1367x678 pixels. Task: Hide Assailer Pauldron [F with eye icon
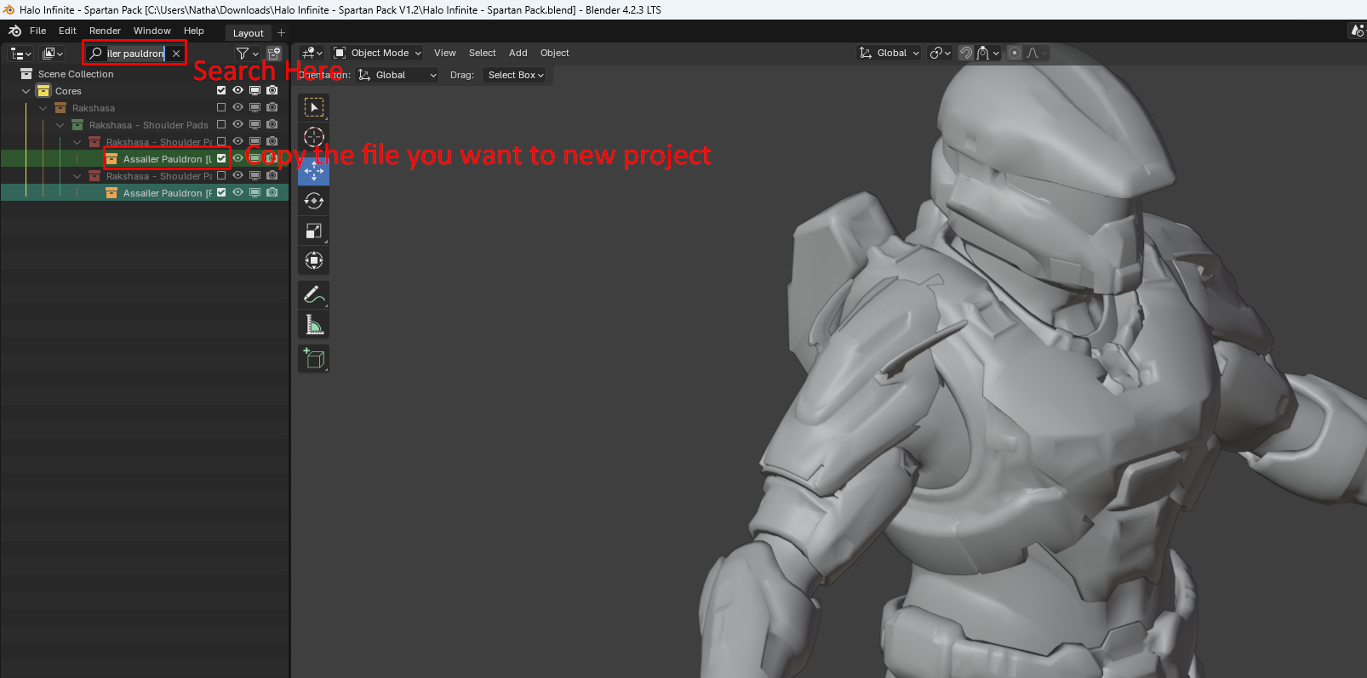(x=238, y=192)
